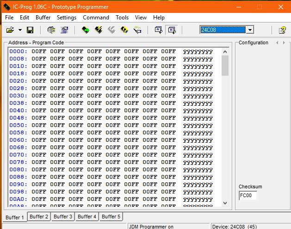Click first 00FF word in row 0000
The width and height of the screenshot is (291, 229).
point(39,51)
